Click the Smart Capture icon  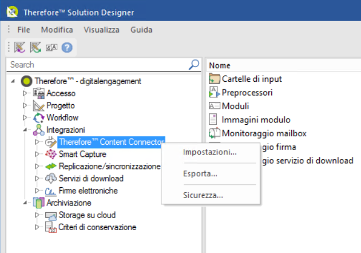51,154
